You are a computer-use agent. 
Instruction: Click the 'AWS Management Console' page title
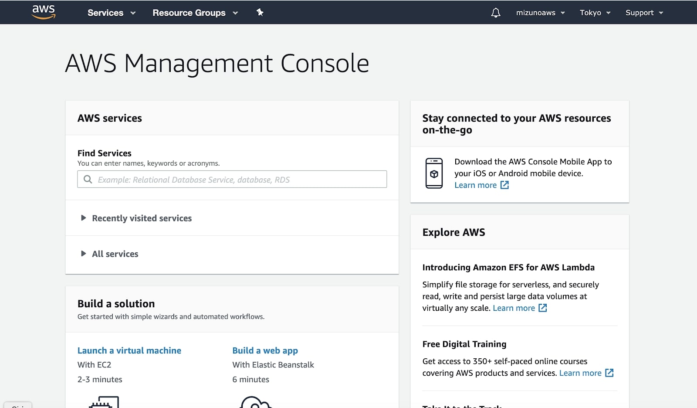(x=217, y=63)
